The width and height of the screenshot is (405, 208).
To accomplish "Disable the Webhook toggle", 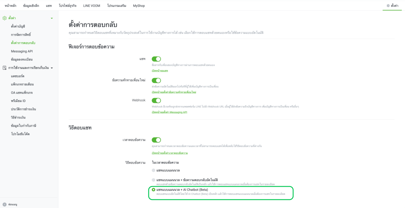I will 156,101.
